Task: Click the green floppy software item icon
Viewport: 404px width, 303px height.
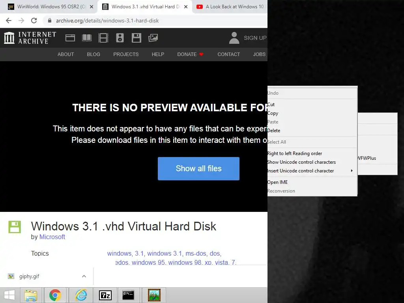Action: tap(15, 227)
